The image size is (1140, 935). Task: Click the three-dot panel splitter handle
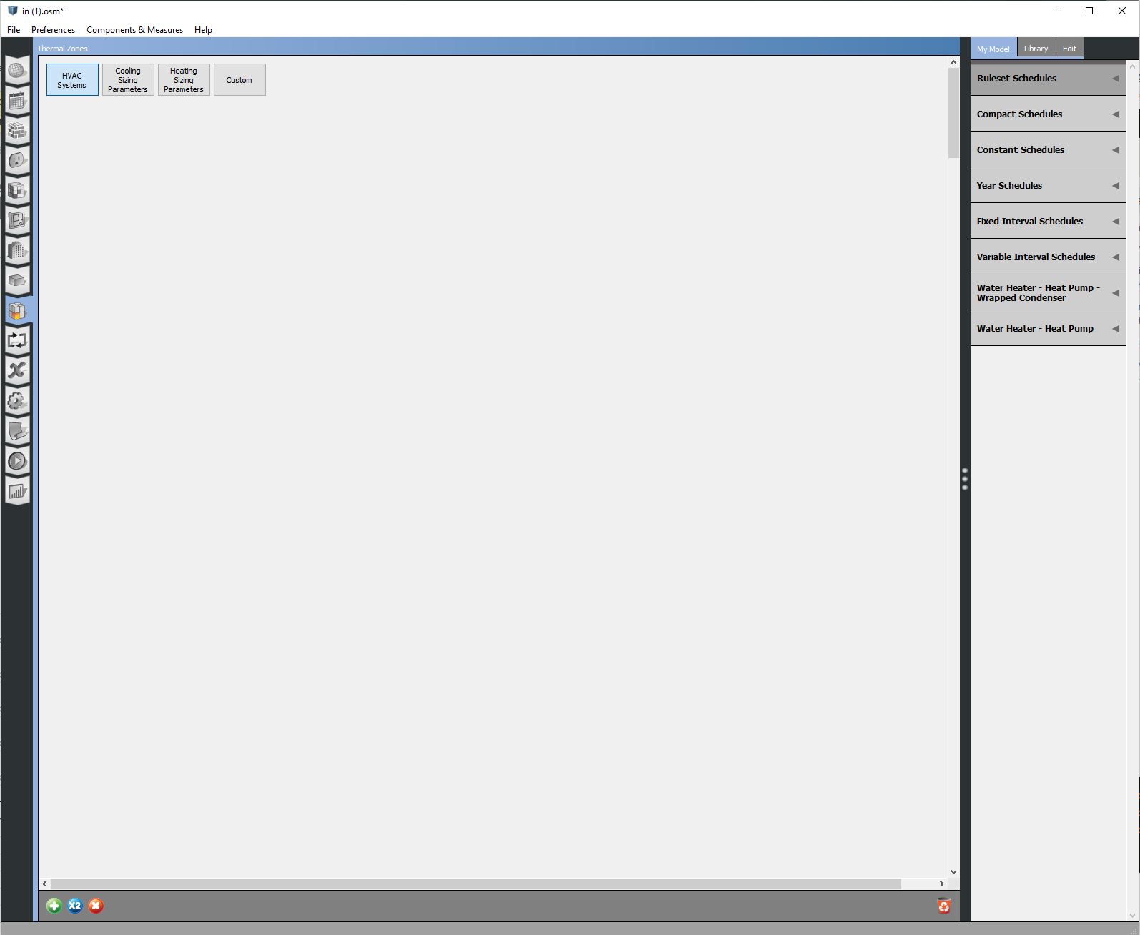tap(965, 479)
